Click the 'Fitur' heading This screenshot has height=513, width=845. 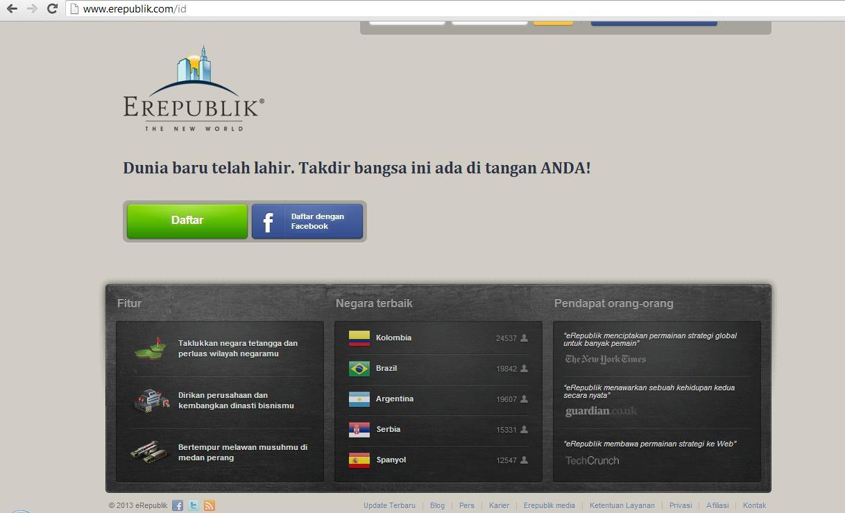(x=129, y=303)
